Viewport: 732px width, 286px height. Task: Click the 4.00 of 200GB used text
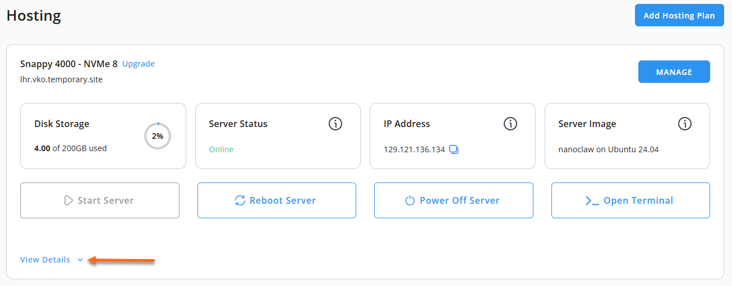70,148
